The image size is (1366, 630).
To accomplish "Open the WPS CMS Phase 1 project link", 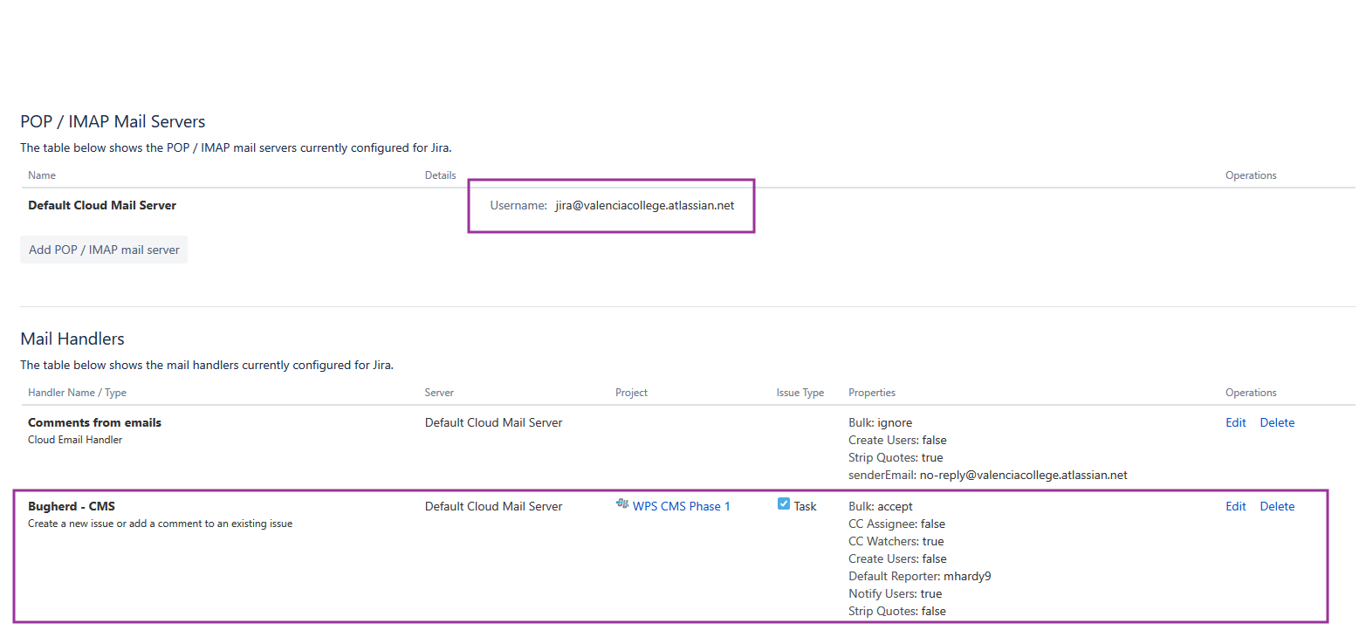I will point(681,506).
